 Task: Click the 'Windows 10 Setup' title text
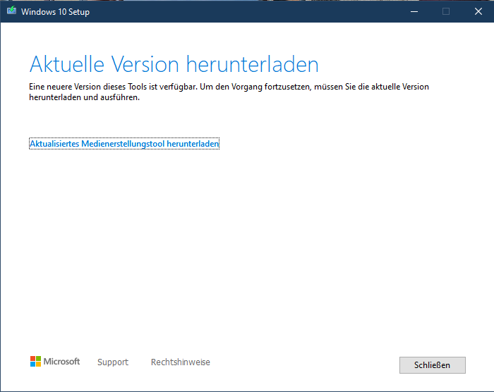click(56, 12)
